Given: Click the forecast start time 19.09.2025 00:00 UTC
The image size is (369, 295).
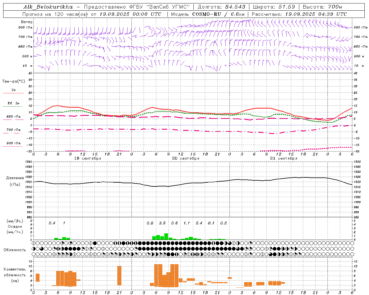Looking at the screenshot, I should [x=130, y=14].
